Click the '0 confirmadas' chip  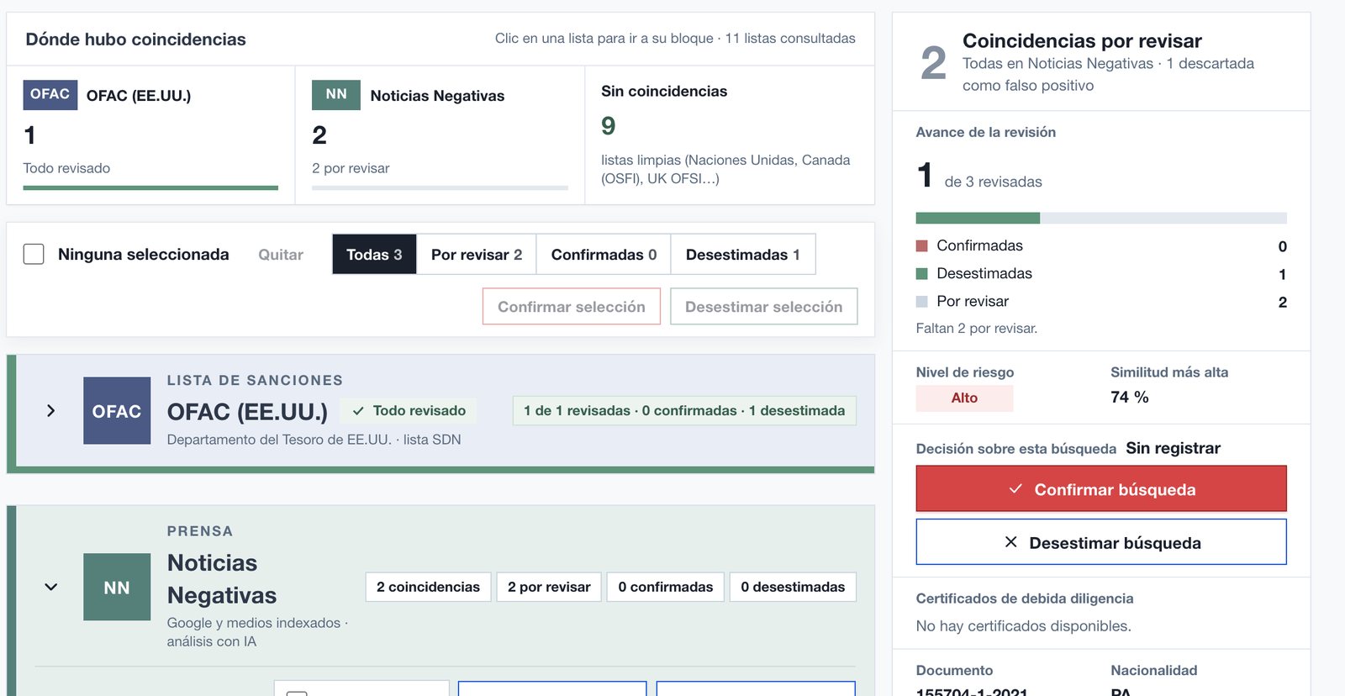coord(665,587)
